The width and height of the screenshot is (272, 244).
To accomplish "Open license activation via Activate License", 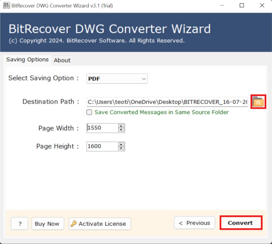I will coord(100,224).
